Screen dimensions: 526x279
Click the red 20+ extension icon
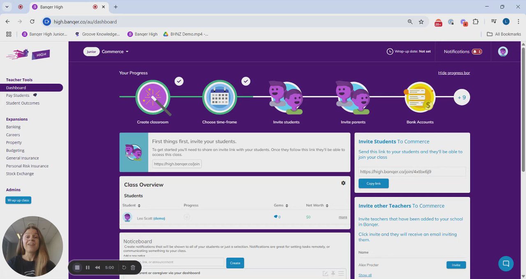(438, 23)
